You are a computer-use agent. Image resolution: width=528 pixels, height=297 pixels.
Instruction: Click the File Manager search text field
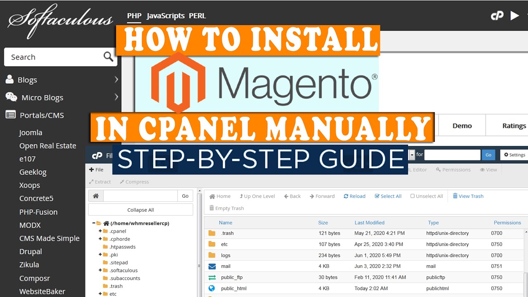452,155
